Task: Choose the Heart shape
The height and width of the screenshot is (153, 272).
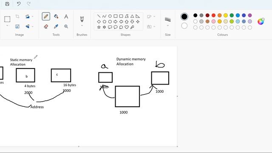Action: [x=127, y=27]
